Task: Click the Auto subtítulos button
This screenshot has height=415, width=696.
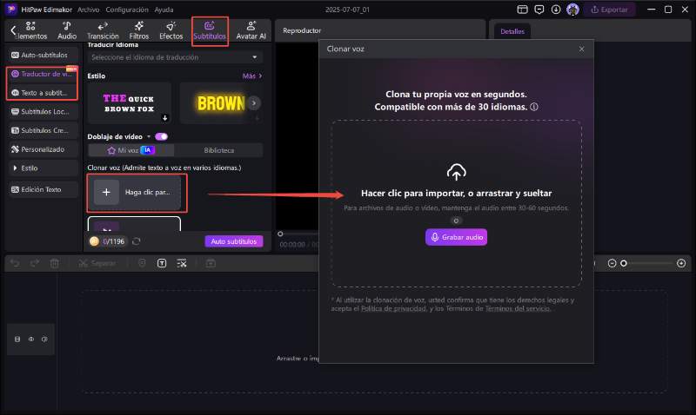Action: [x=234, y=241]
